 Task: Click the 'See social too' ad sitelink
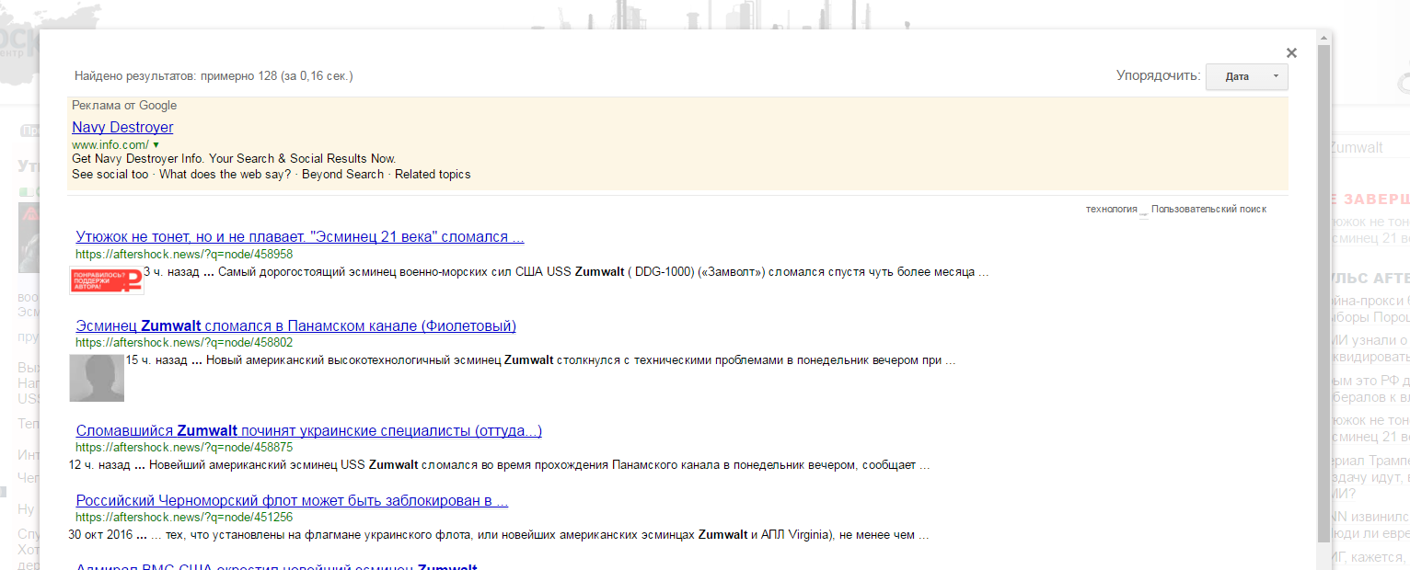point(110,174)
